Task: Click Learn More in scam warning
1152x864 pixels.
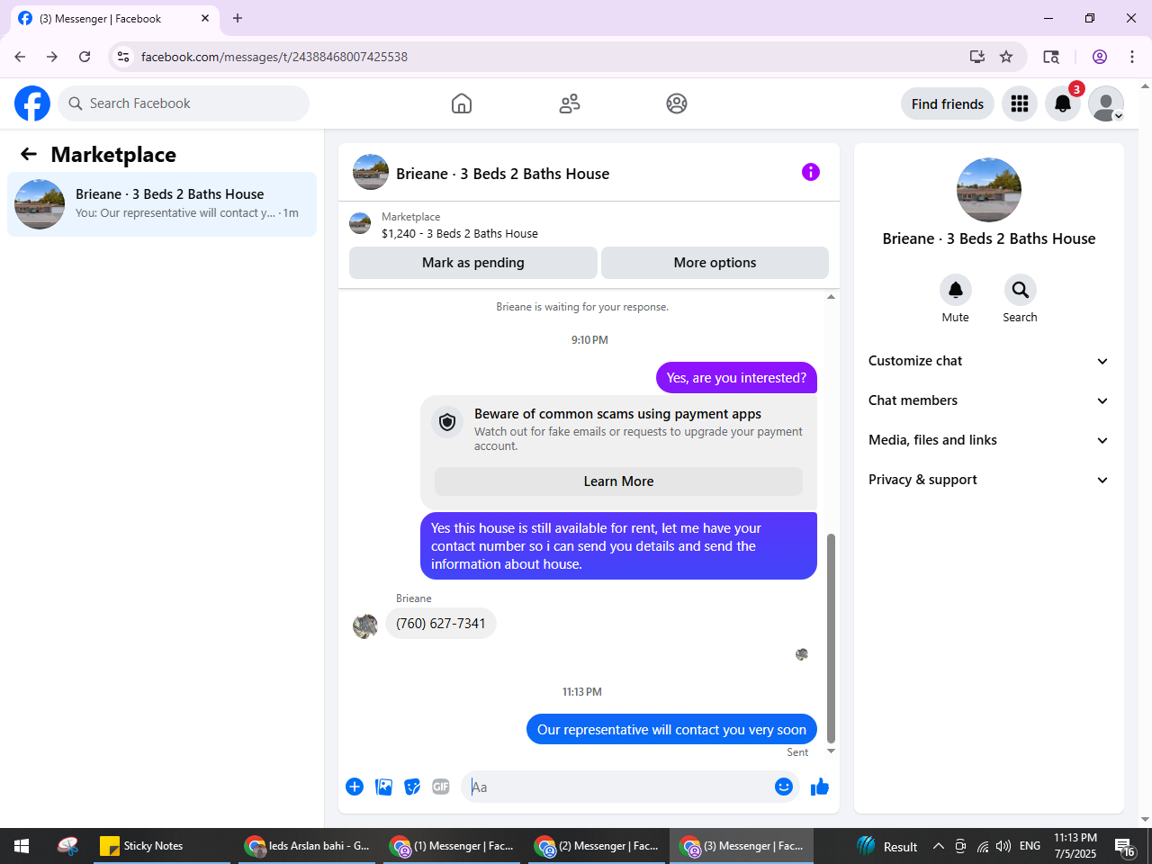Action: (x=618, y=481)
